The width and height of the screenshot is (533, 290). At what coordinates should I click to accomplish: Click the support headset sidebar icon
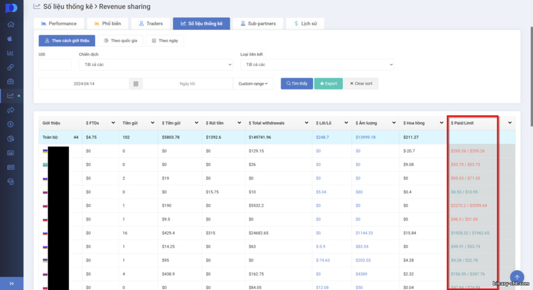click(x=11, y=182)
